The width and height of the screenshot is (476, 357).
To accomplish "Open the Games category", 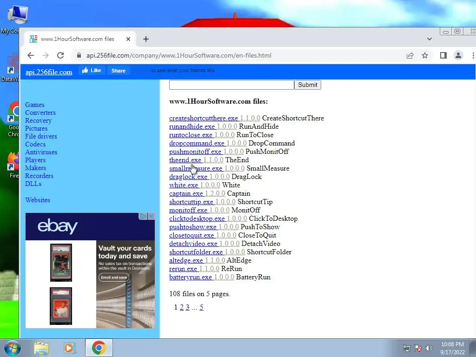I will coord(34,105).
